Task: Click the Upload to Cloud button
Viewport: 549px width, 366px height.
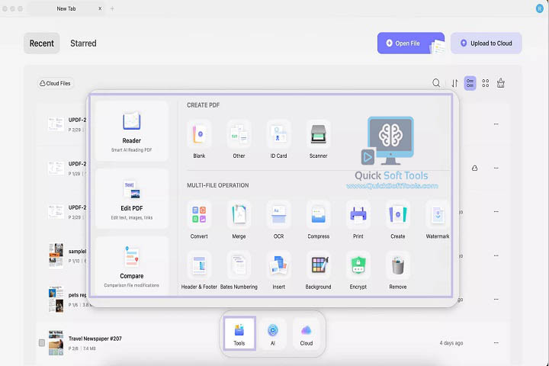Action: pyautogui.click(x=486, y=43)
